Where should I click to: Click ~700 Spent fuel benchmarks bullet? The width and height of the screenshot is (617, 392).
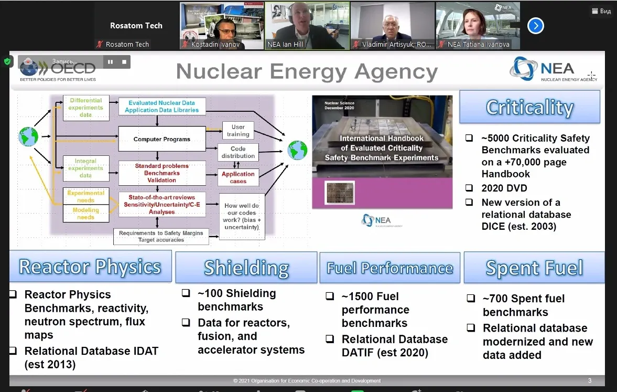[x=523, y=305]
